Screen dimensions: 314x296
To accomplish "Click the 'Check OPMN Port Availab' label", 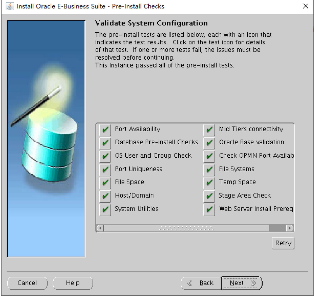I will (257, 156).
